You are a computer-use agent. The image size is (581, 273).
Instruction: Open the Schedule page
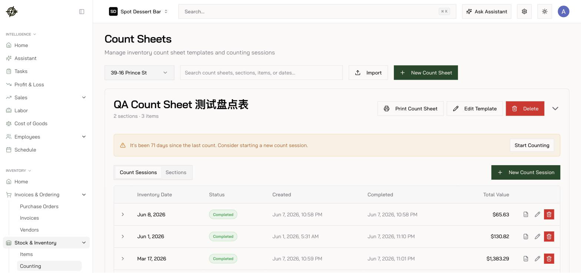46,150
